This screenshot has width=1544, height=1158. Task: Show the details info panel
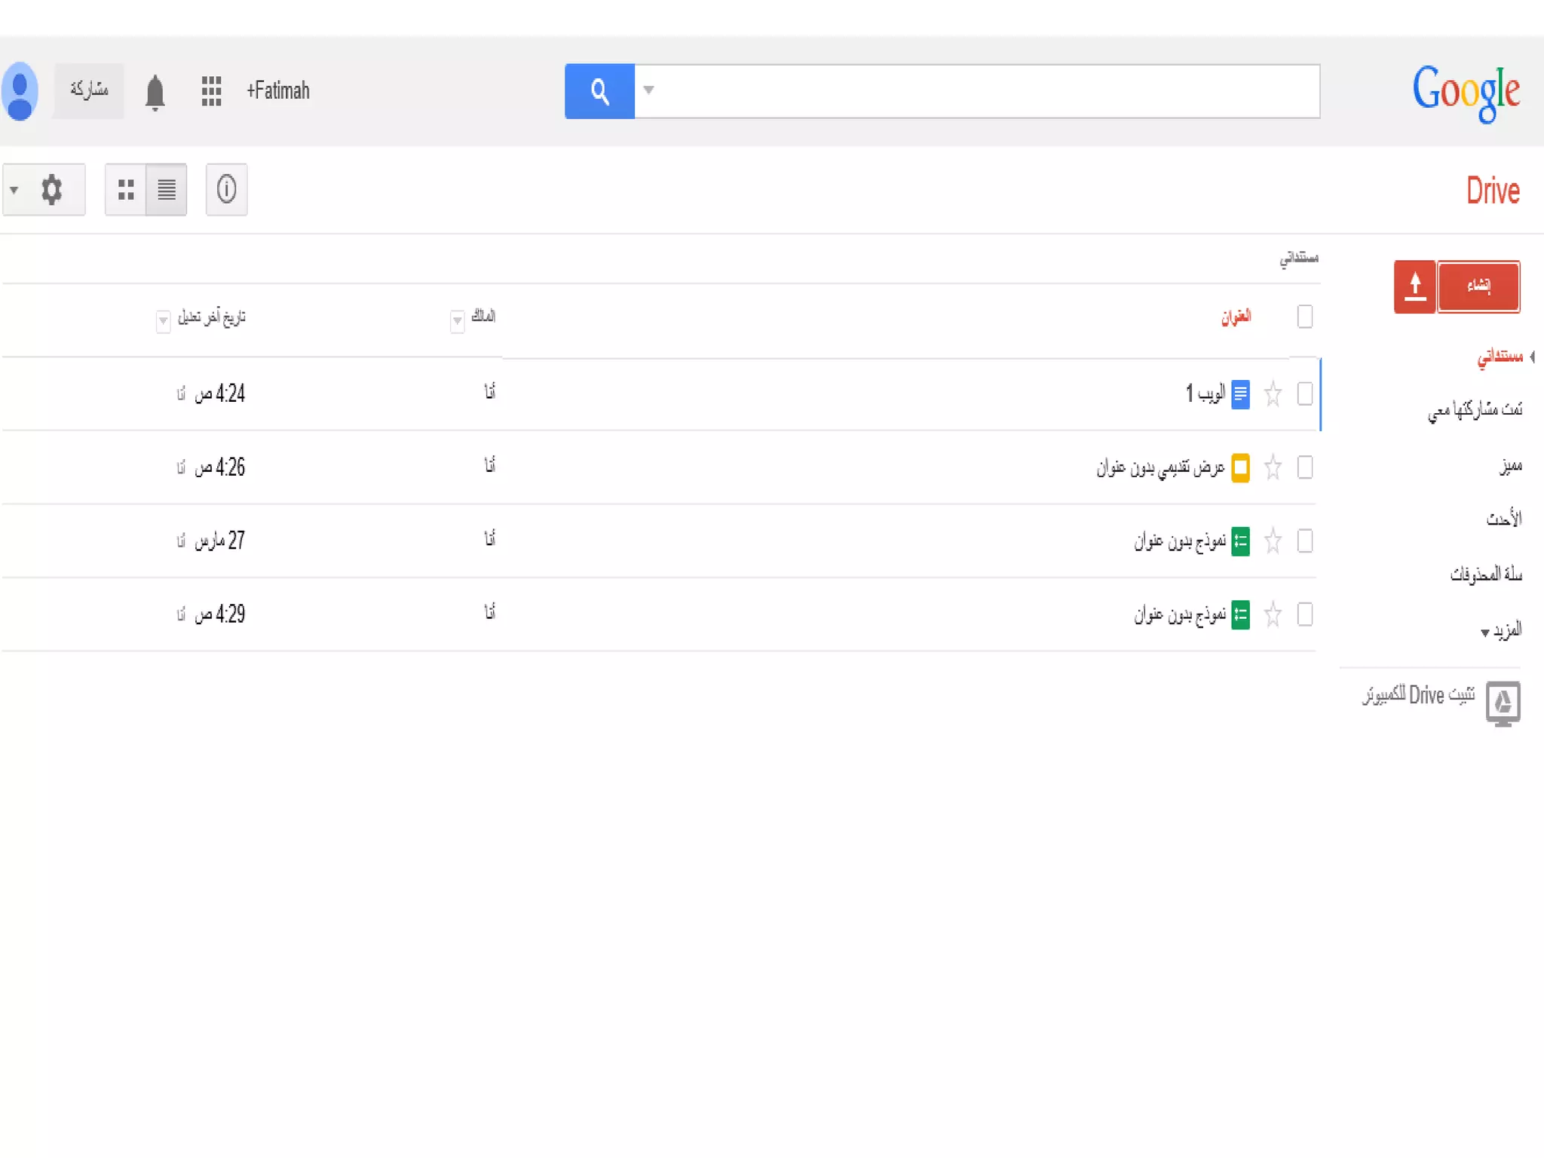click(226, 189)
